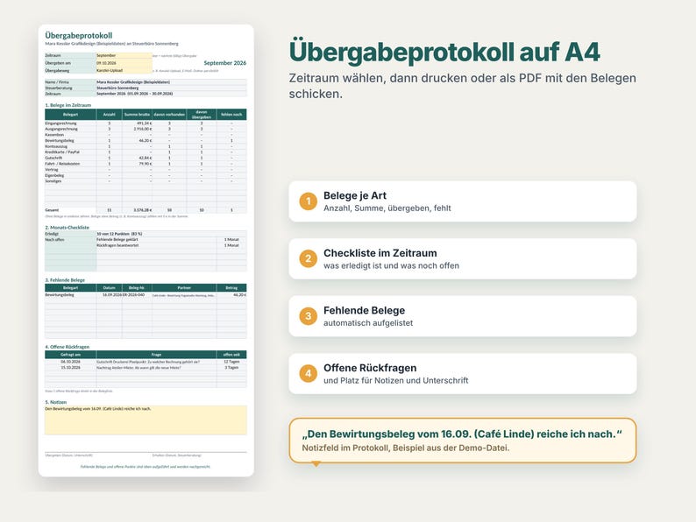This screenshot has height=522, width=696.
Task: Click the orange number 1 badge
Action: (x=308, y=201)
